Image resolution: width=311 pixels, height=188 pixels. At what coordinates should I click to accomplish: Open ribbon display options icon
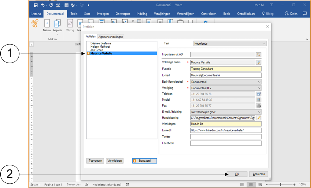click(271, 5)
